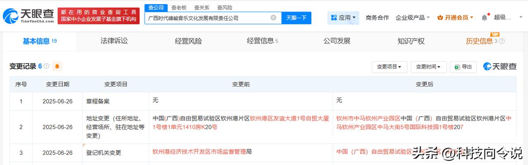
Task: Click the 变更前 column header
Action: pyautogui.click(x=241, y=84)
